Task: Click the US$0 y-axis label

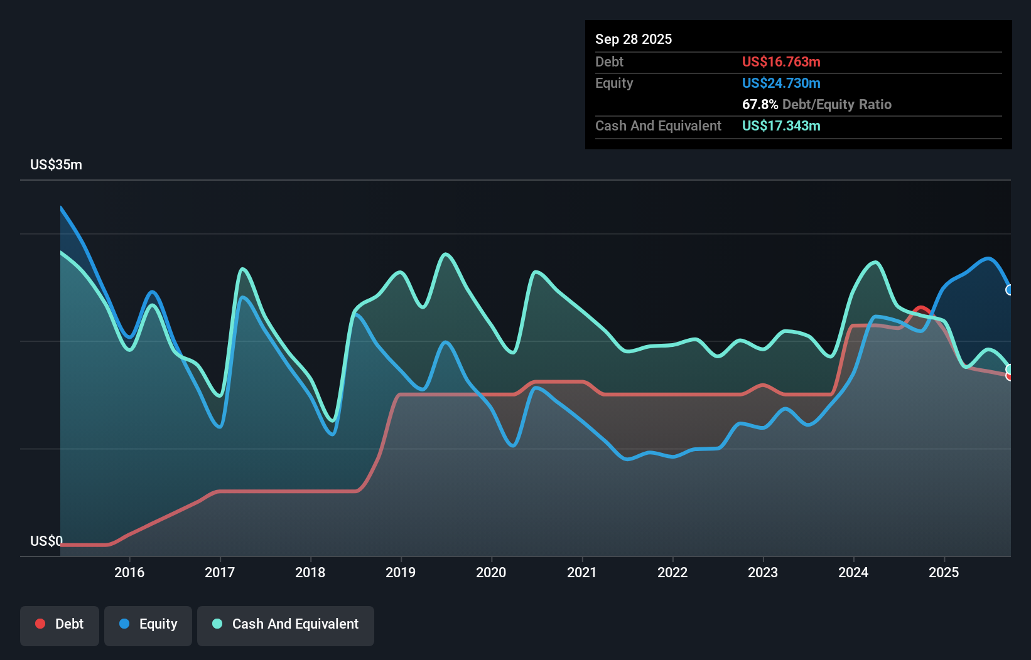Action: click(x=46, y=541)
